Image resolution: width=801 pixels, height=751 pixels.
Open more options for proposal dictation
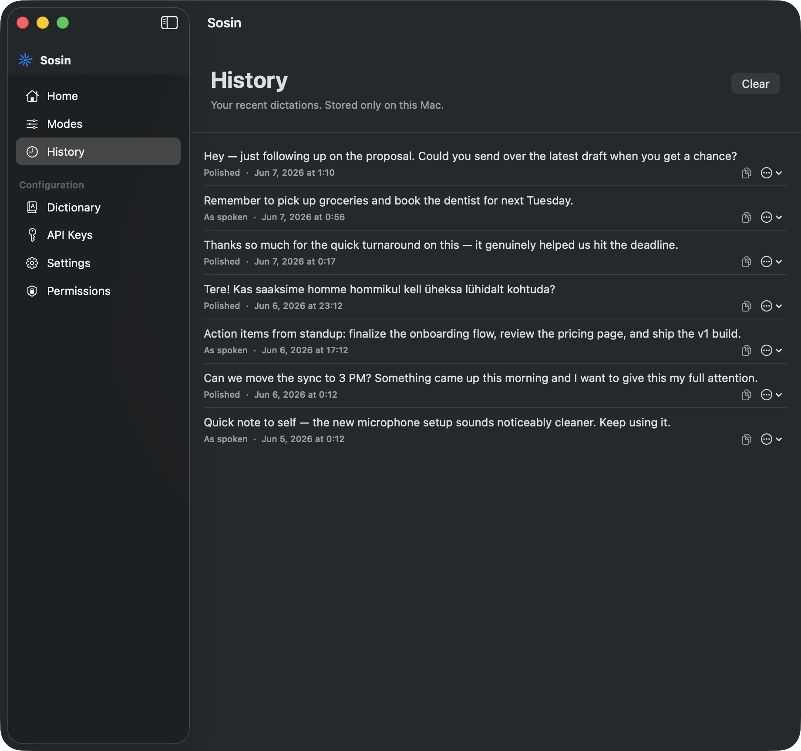[x=771, y=173]
